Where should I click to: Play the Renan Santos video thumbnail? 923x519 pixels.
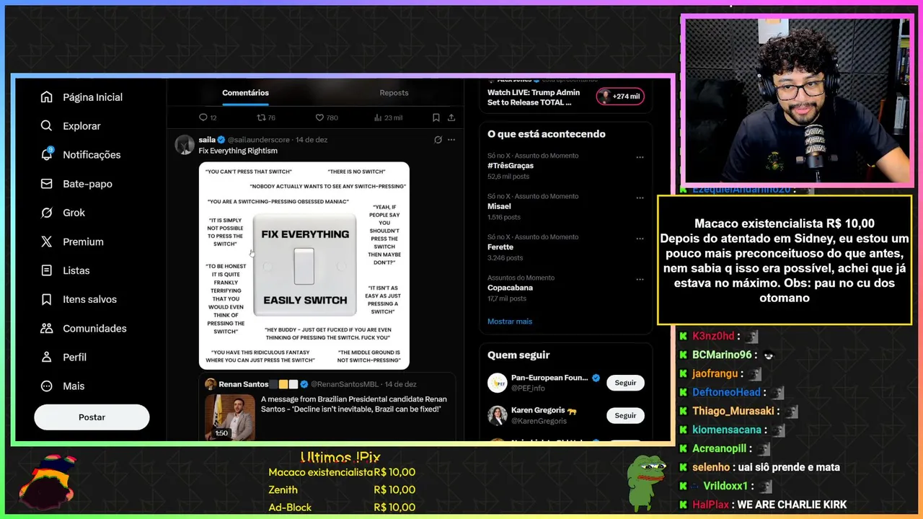coord(229,417)
